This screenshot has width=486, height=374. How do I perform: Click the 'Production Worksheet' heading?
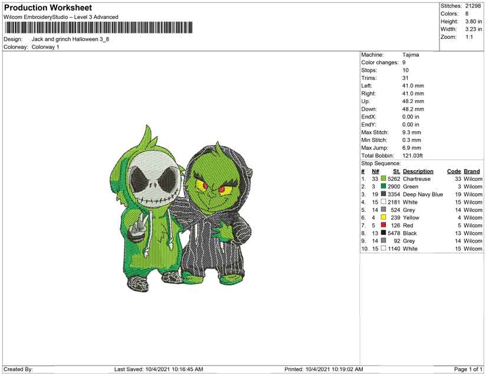[48, 8]
